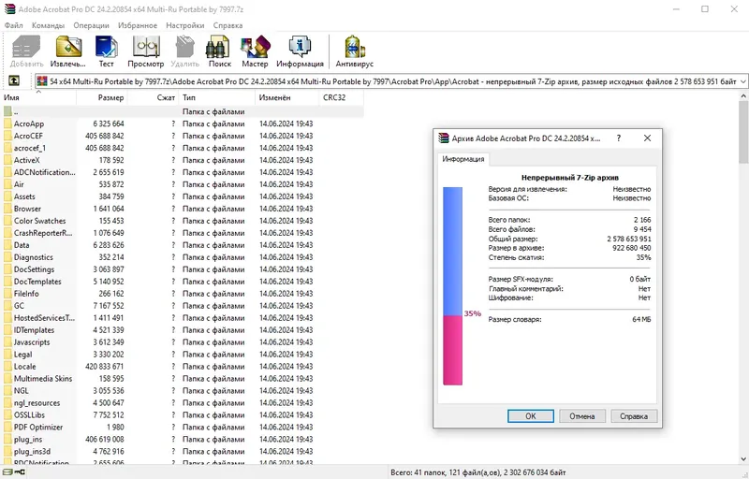Select the AcroApp folder icon
The height and width of the screenshot is (479, 749).
[7, 123]
